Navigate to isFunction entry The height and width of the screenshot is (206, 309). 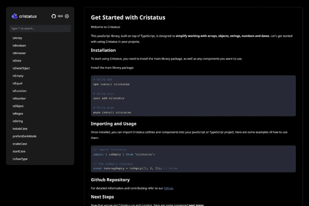[19, 91]
